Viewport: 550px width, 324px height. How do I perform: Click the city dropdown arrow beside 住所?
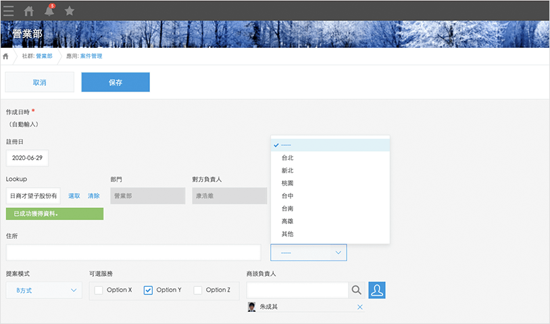[338, 252]
